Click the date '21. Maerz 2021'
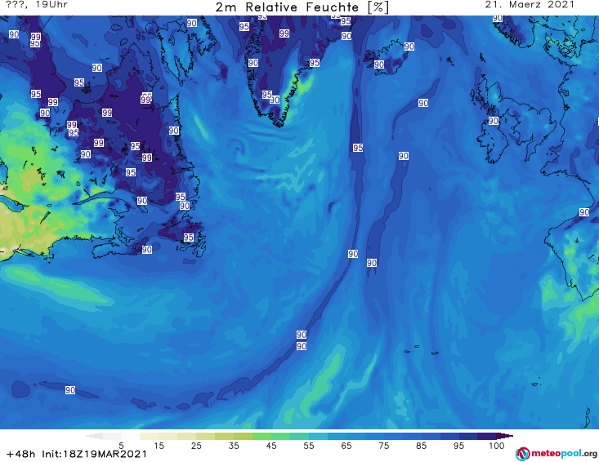The width and height of the screenshot is (599, 462). pyautogui.click(x=530, y=5)
